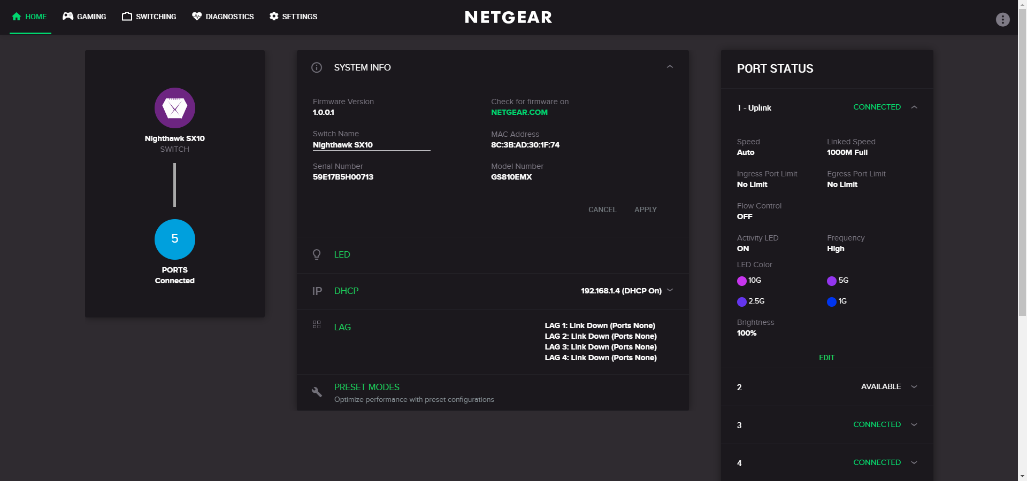Open the DHCP section link
Viewport: 1027px width, 481px height.
click(x=346, y=291)
